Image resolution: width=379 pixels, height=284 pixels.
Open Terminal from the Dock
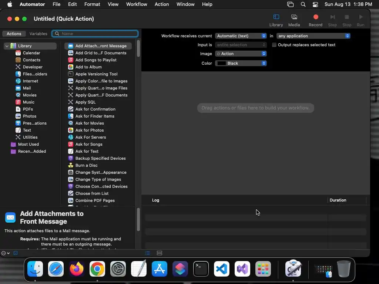point(201,269)
